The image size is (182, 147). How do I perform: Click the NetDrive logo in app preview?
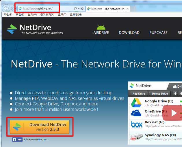click(x=140, y=86)
